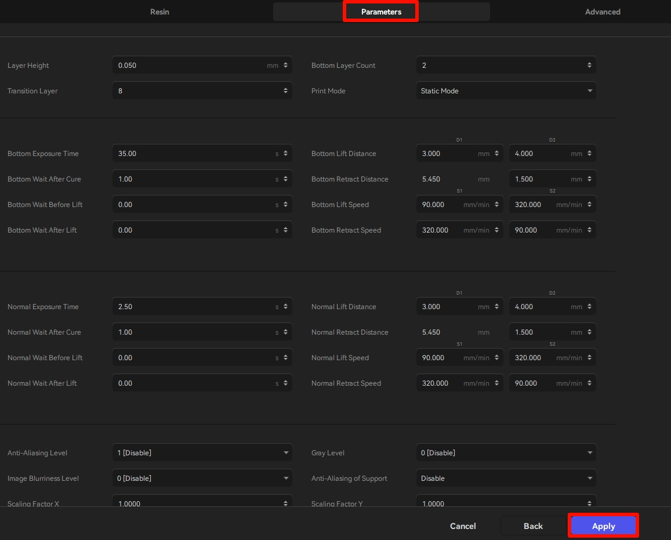Click the Transition Layer stepper arrows

285,91
